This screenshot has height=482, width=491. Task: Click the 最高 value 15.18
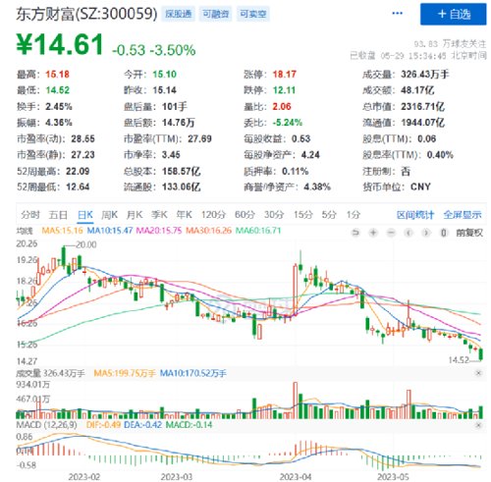57,75
